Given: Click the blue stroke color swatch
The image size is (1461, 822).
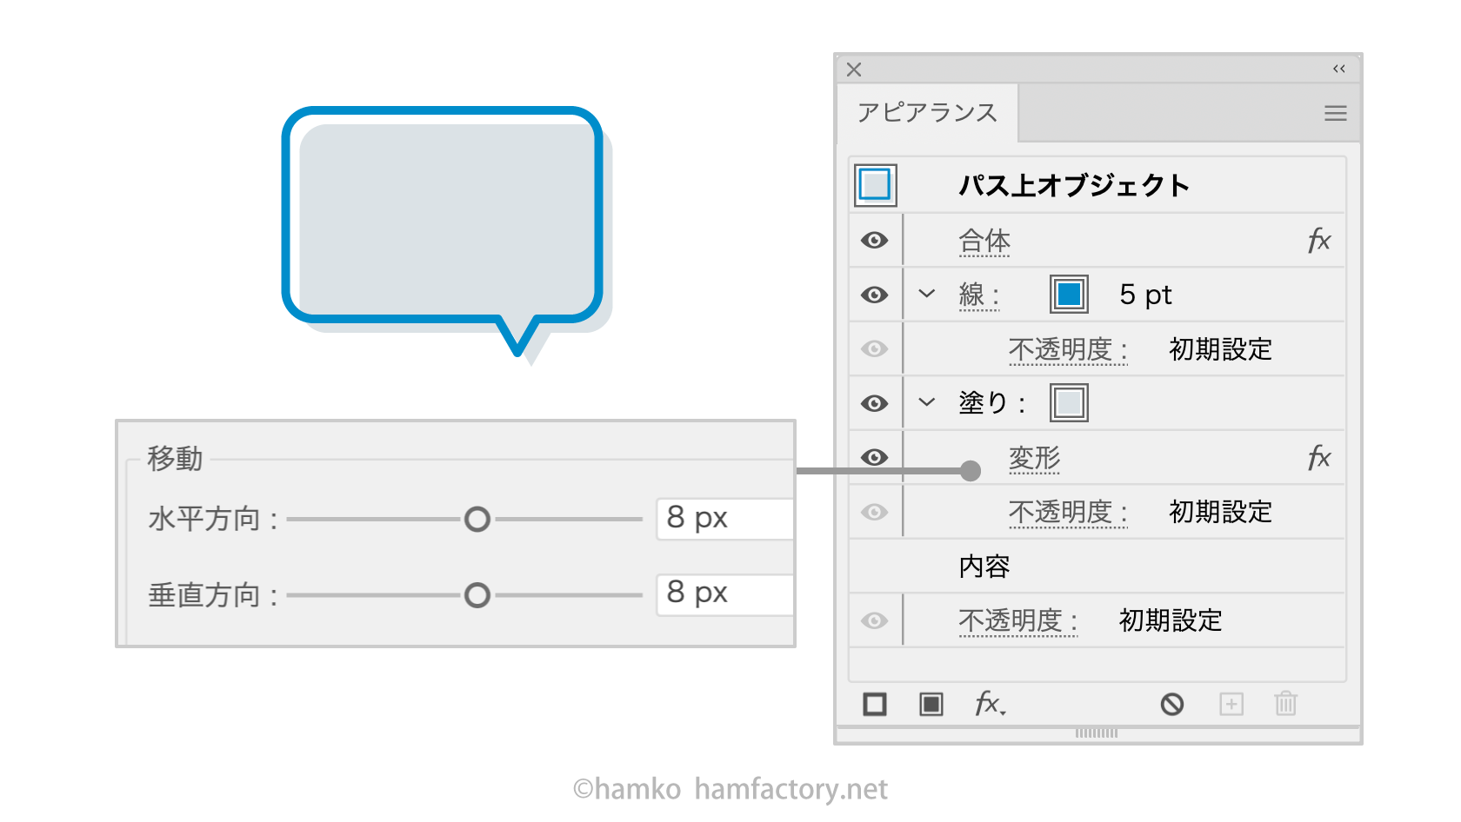Looking at the screenshot, I should [1069, 295].
